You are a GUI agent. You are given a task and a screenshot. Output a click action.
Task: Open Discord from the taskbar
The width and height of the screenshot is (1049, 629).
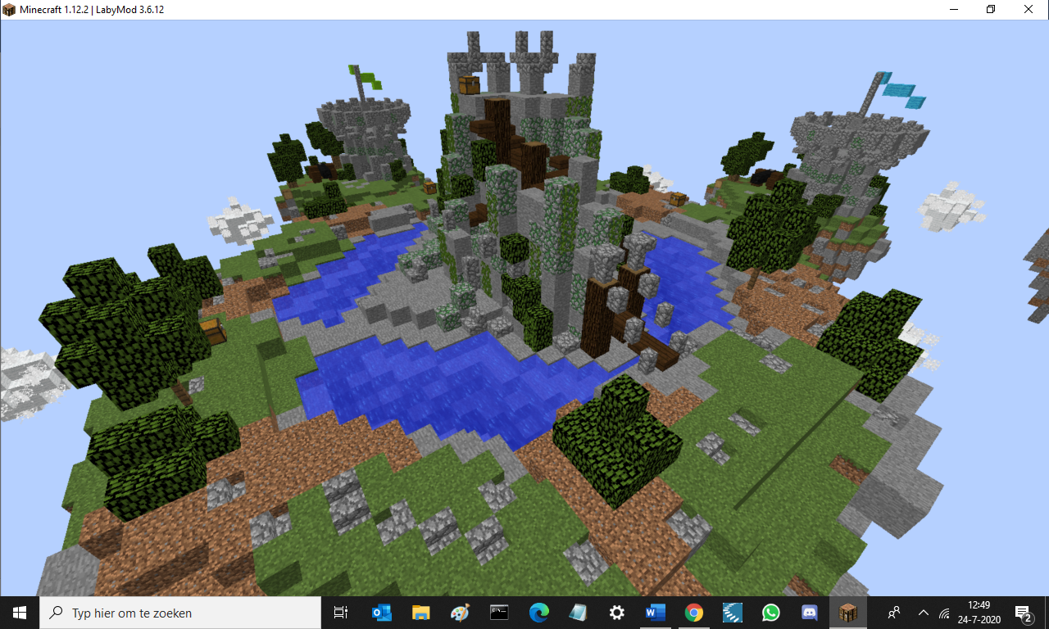[x=810, y=613]
